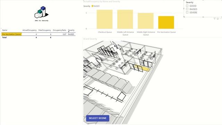Click the Total row label
222x125 pixels.
[5, 37]
